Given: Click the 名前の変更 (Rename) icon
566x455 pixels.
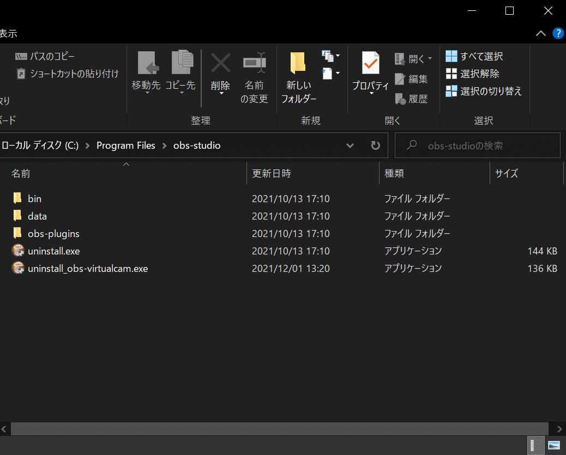Looking at the screenshot, I should [255, 63].
